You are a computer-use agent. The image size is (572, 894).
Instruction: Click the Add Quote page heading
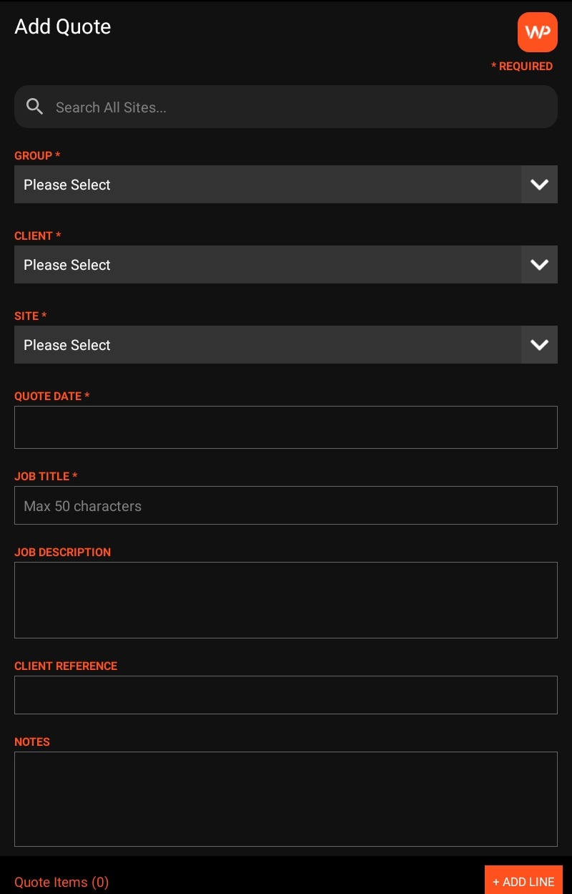pos(63,26)
